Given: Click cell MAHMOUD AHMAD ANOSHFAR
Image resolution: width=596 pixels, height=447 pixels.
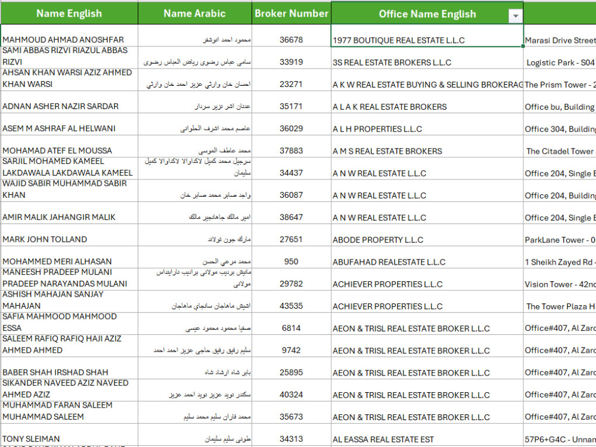Looking at the screenshot, I should [x=69, y=36].
